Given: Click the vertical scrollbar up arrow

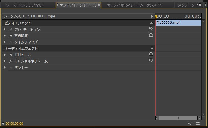Looking at the screenshot, I should 203,21.
